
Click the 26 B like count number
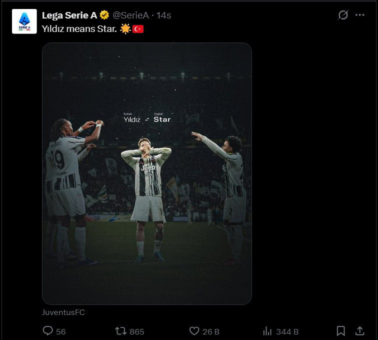(211, 331)
